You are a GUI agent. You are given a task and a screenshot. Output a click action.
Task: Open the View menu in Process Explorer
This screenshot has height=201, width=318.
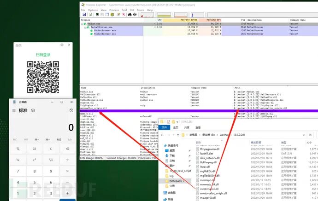[104, 10]
